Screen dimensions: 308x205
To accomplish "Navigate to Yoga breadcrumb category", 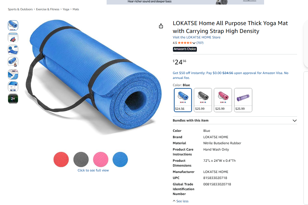I will [x=66, y=9].
